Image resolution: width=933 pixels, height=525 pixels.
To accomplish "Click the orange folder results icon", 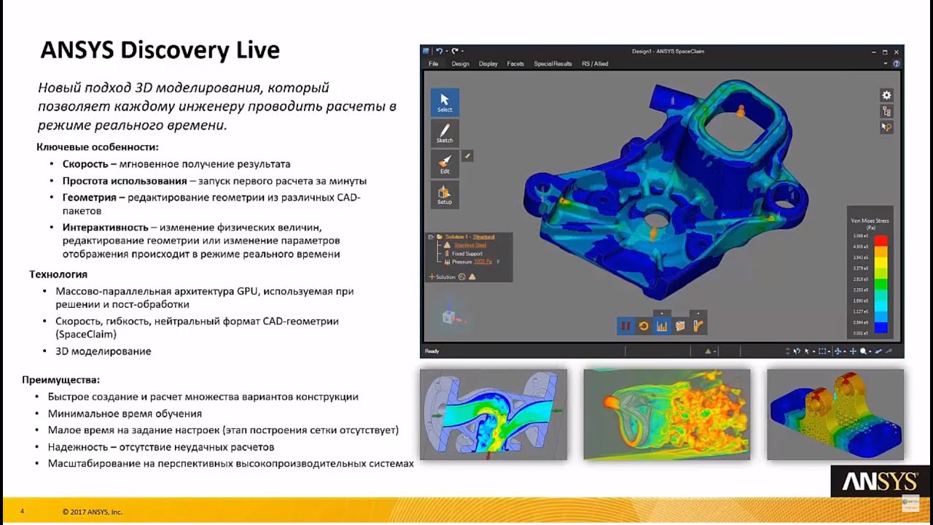I will (x=680, y=326).
